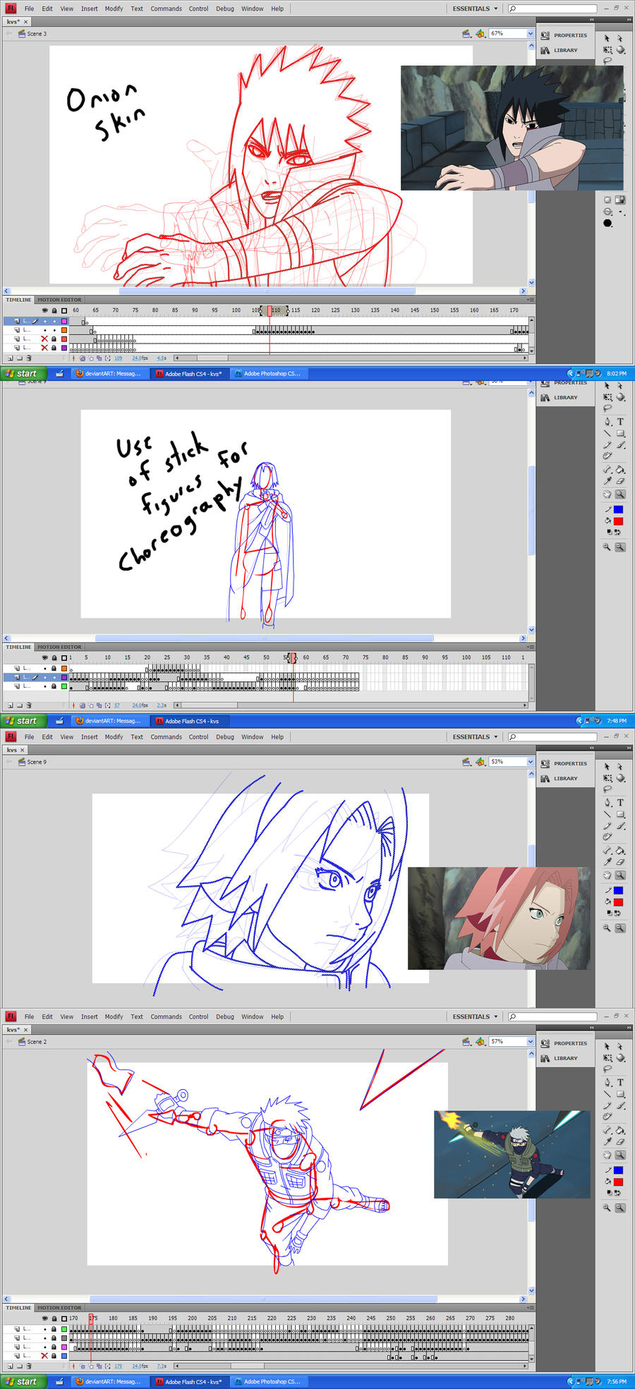Delete the selected layer in the Scene 3 timeline
The width and height of the screenshot is (635, 1389).
point(29,358)
